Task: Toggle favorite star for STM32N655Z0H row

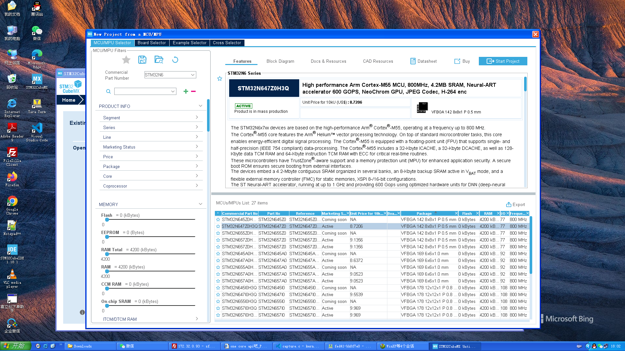Action: click(x=218, y=233)
